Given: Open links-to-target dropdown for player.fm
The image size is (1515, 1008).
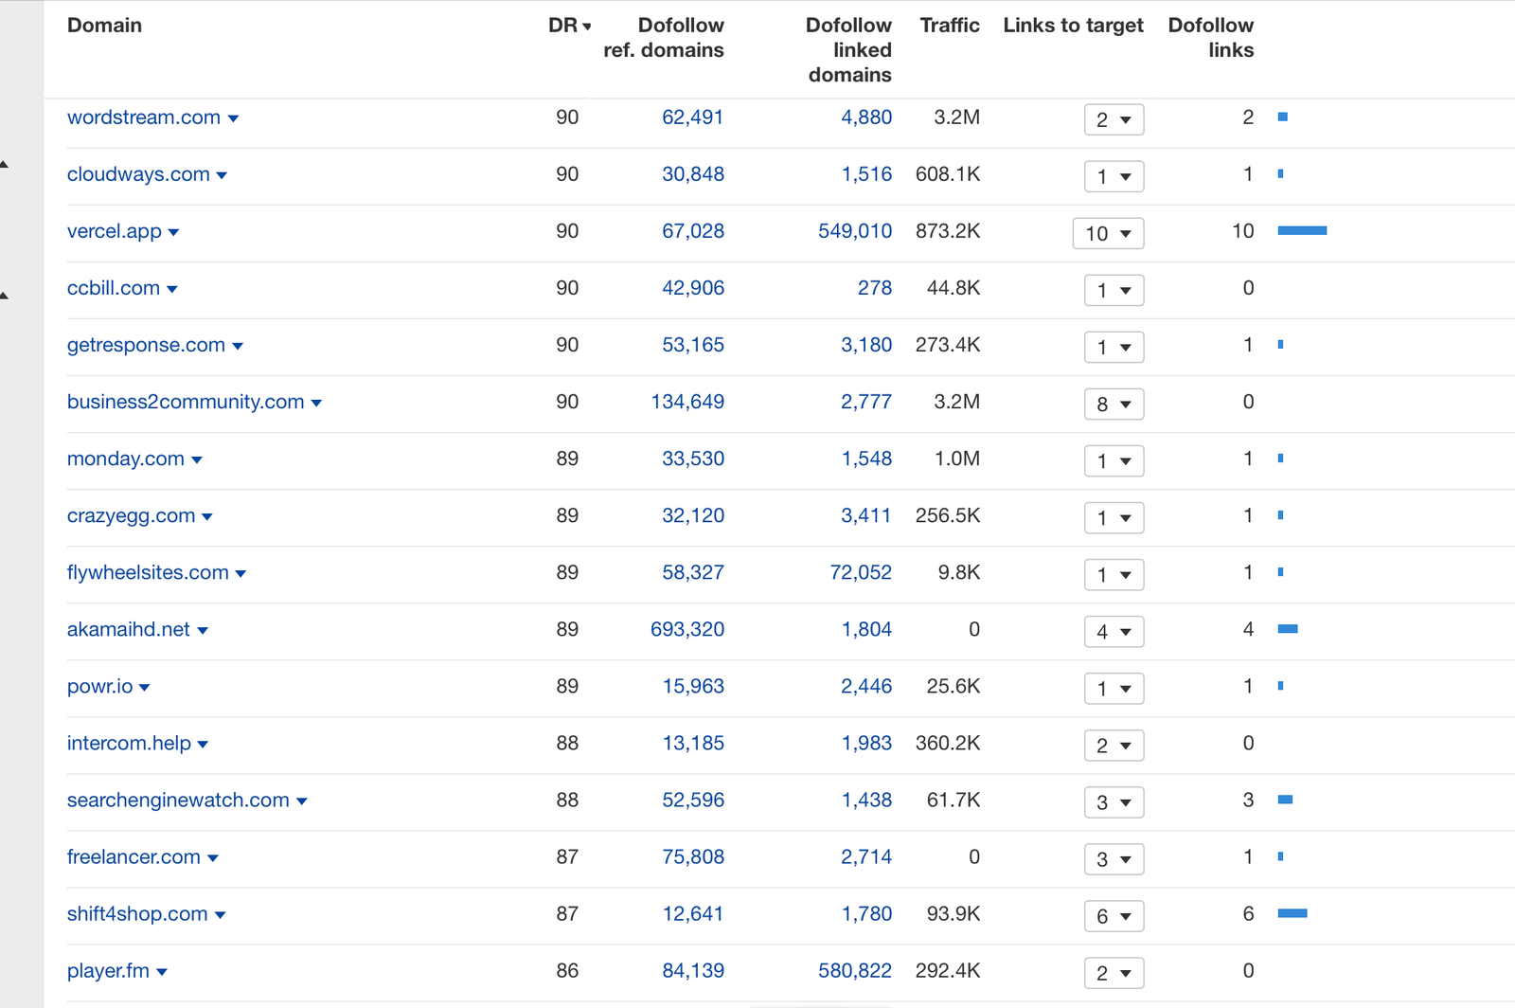Looking at the screenshot, I should (x=1114, y=972).
